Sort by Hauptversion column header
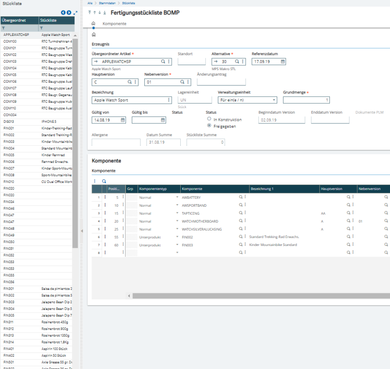The image size is (390, 369). coord(338,189)
